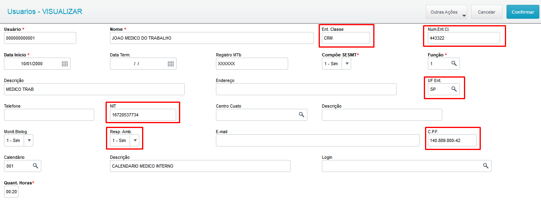Click the Registro MTb field
541x208 pixels.
tap(252, 64)
